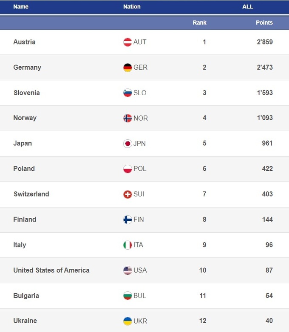The height and width of the screenshot is (332, 289).
Task: Open the Poland team name link
Action: (x=24, y=169)
